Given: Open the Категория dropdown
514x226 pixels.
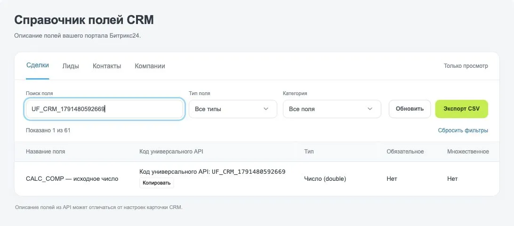Looking at the screenshot, I should (332, 109).
